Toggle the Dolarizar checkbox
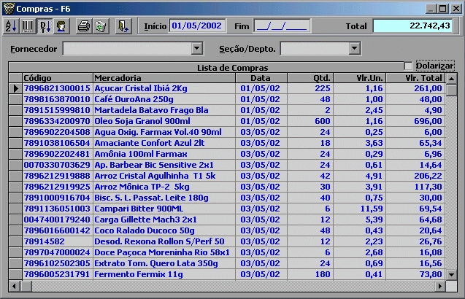 tap(408, 66)
